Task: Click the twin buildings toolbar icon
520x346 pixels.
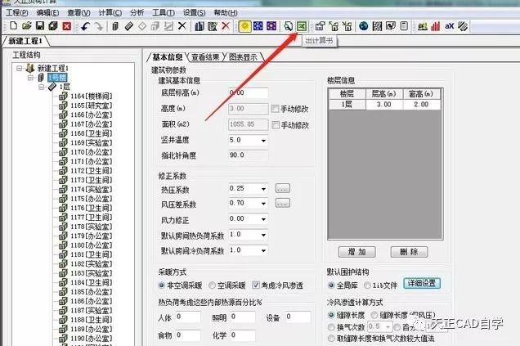Action: pos(199,26)
